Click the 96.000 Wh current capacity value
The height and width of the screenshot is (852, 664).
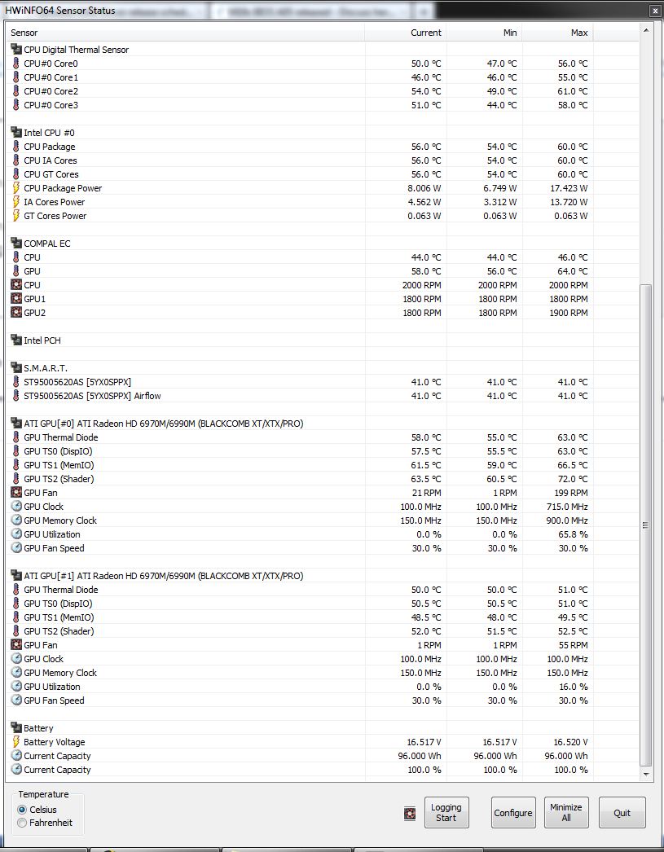pos(420,757)
